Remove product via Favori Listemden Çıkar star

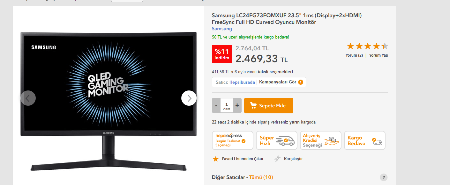coord(216,159)
